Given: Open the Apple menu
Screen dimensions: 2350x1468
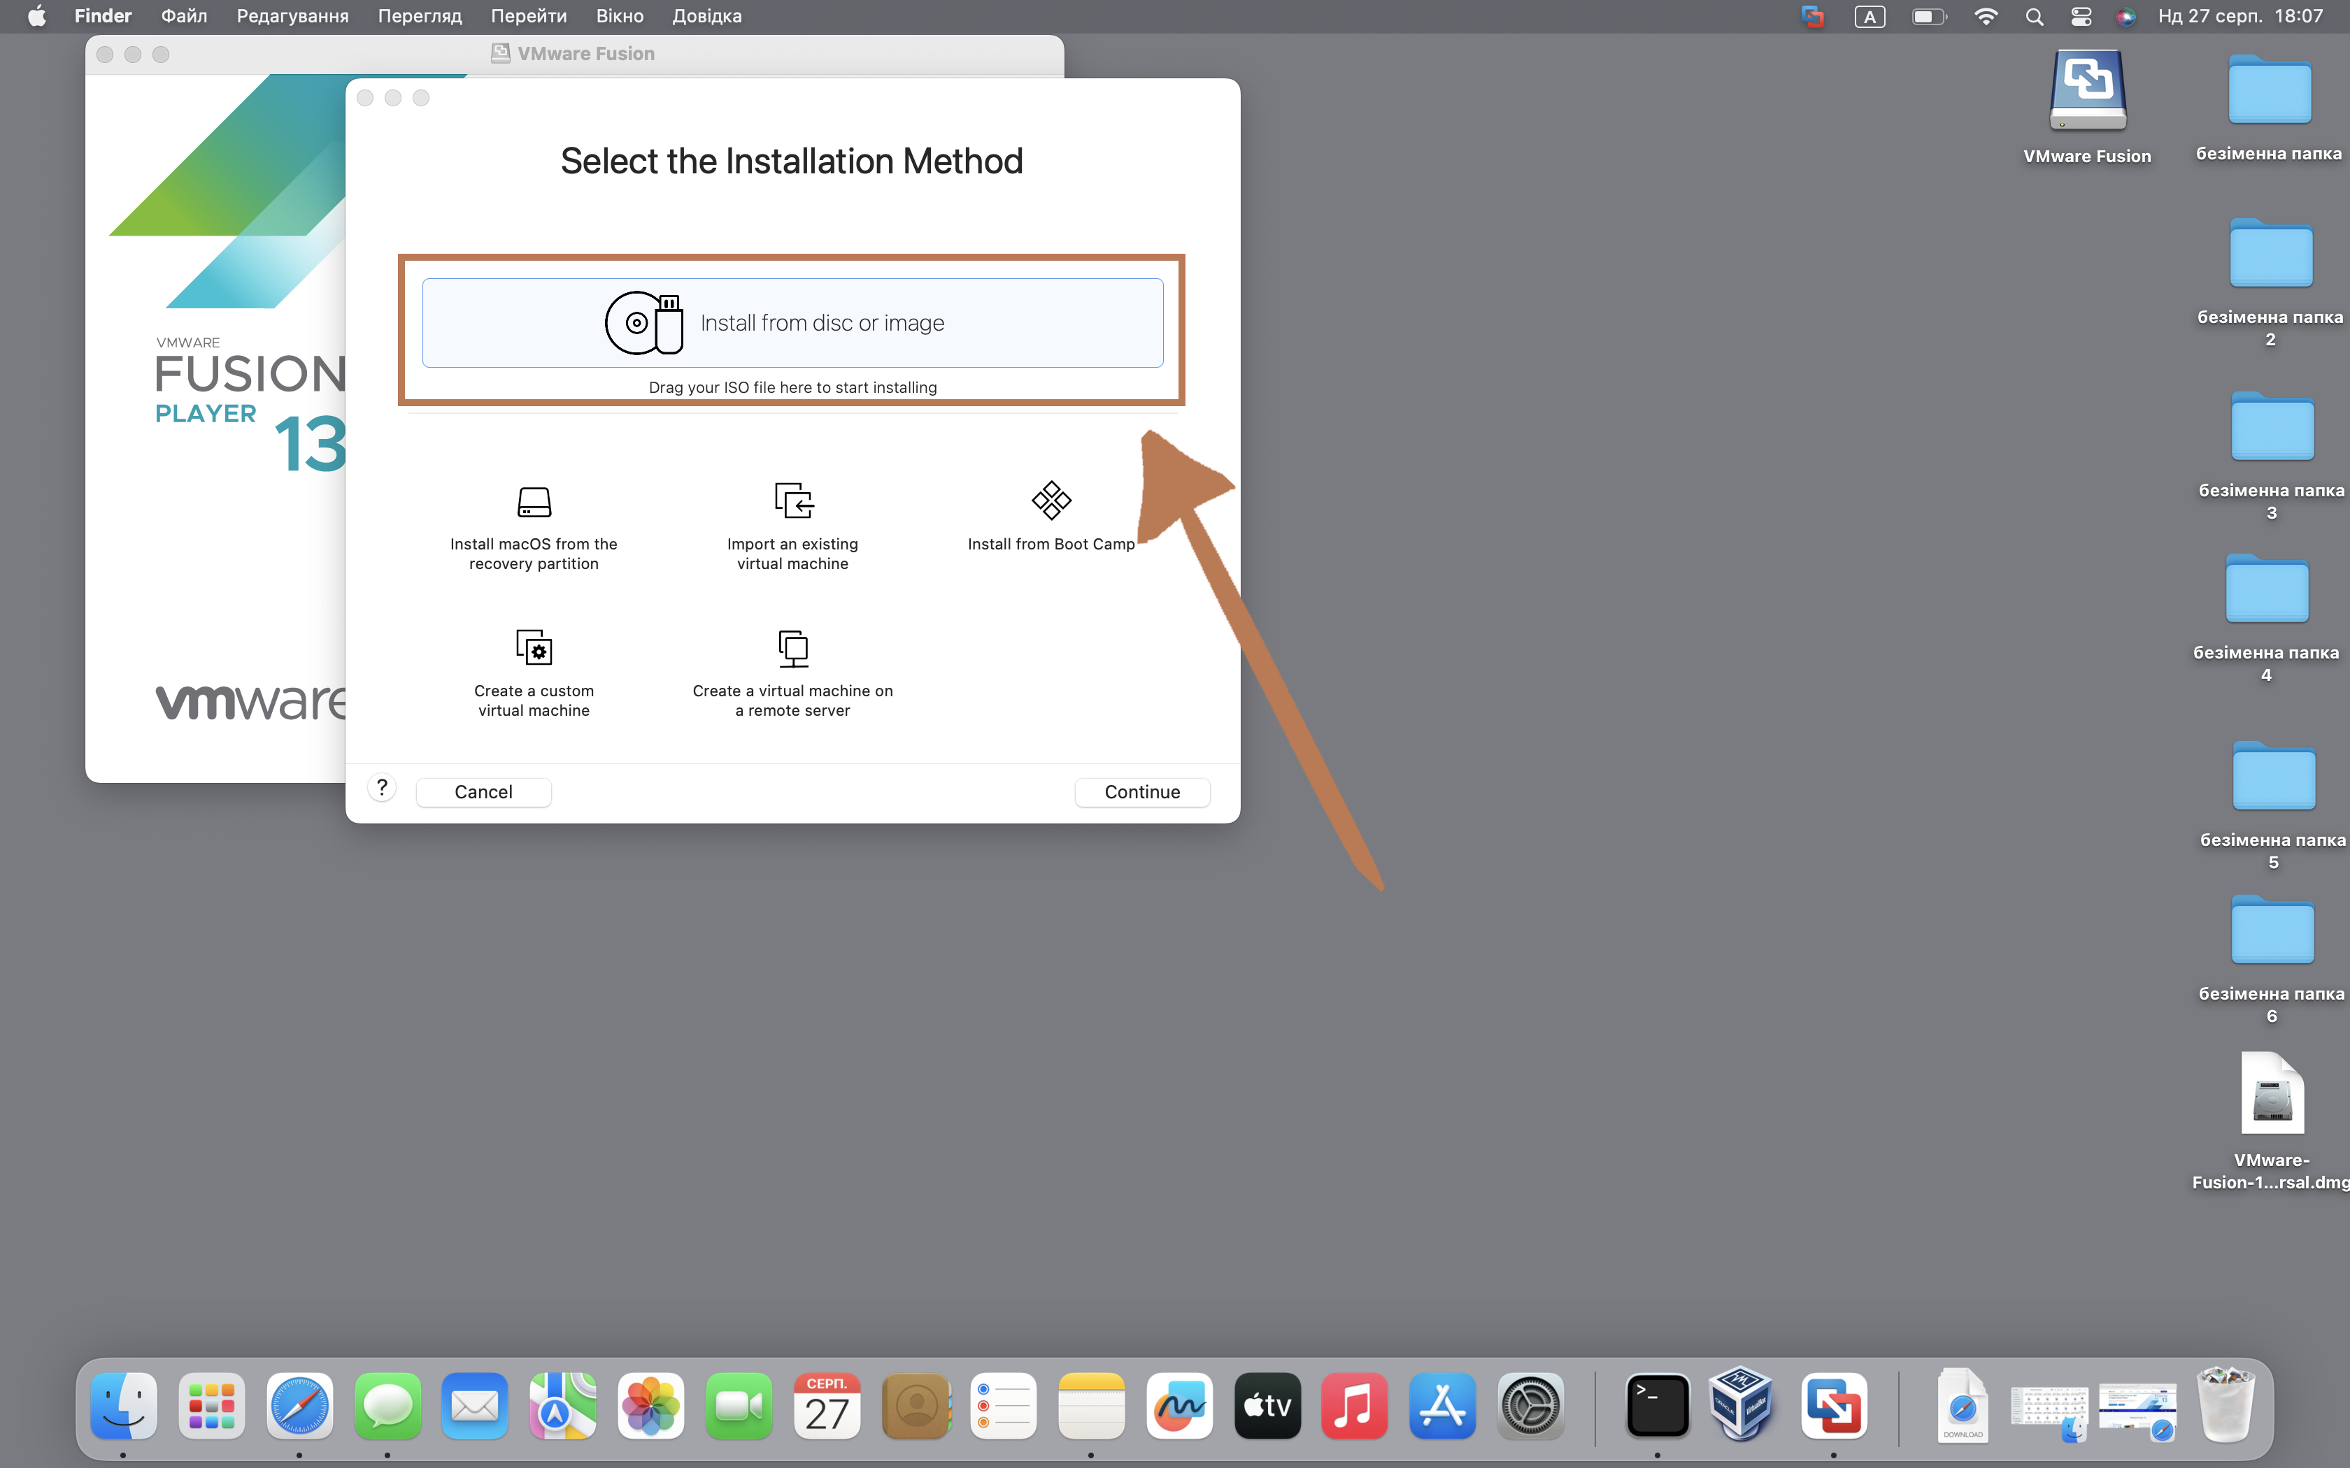Looking at the screenshot, I should (36, 15).
